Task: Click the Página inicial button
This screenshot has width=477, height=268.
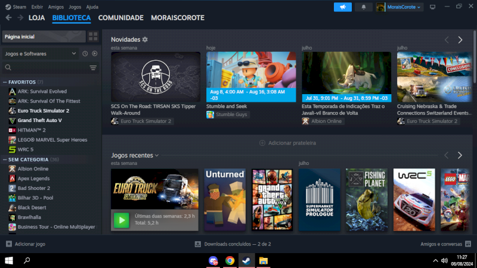Action: point(44,36)
